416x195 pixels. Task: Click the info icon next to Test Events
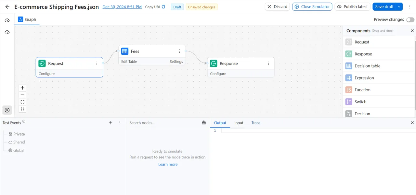[x=24, y=122]
